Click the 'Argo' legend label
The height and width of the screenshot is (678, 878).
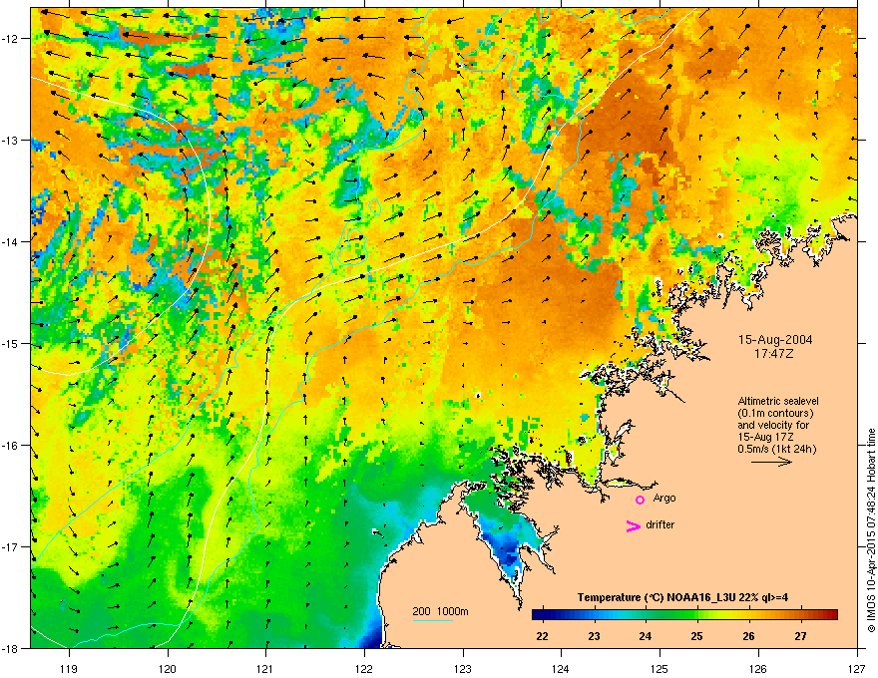click(664, 498)
